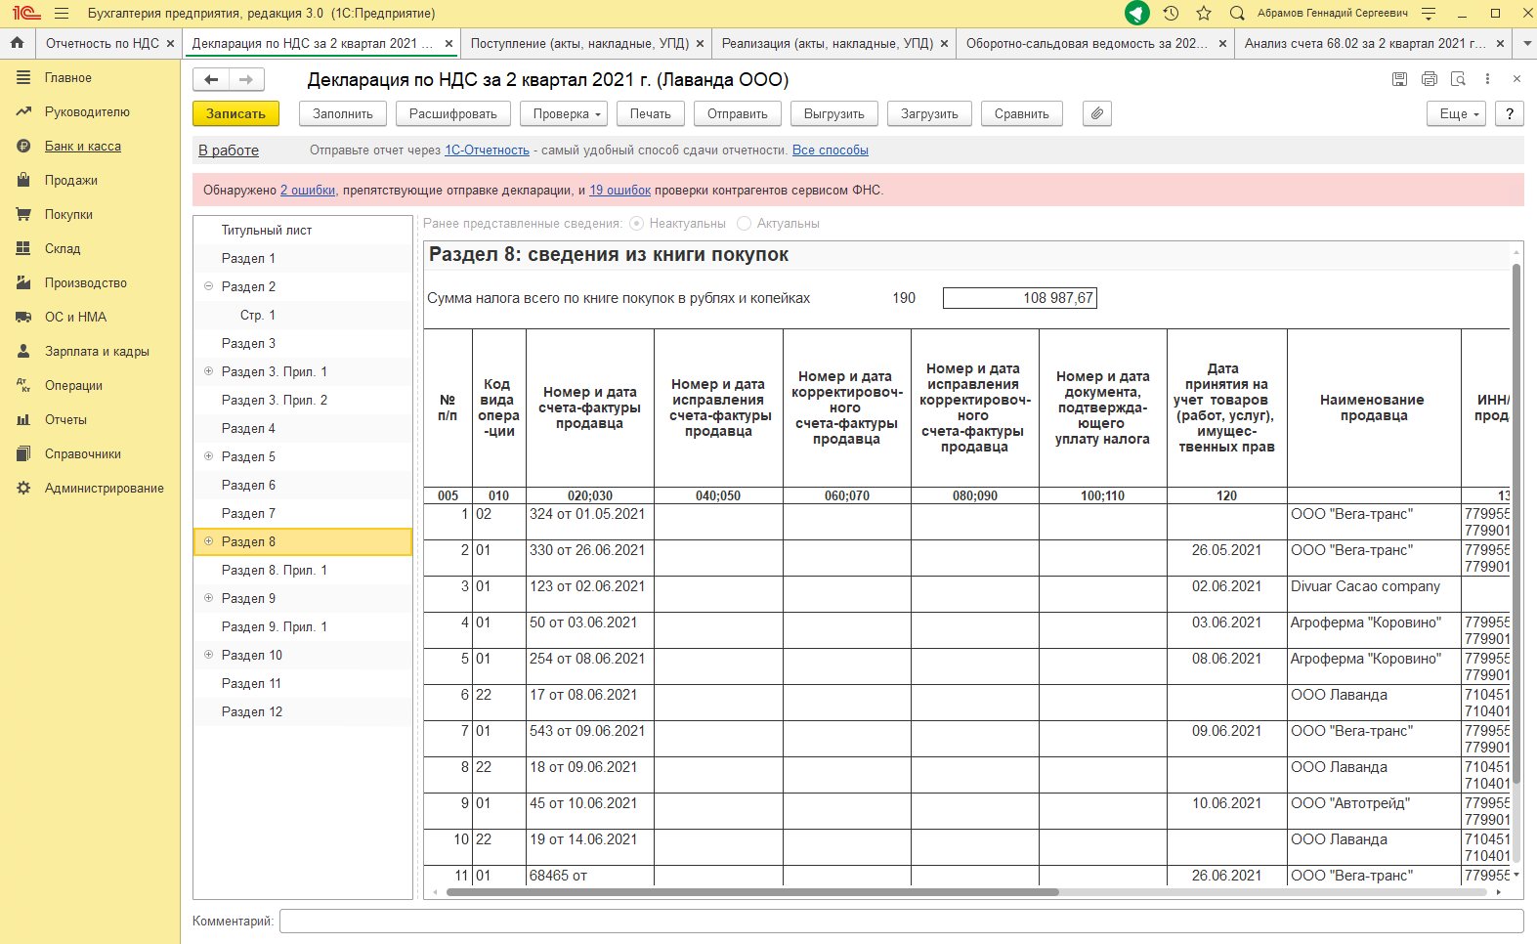This screenshot has height=944, width=1537.
Task: Click the В работе status link
Action: tap(229, 150)
